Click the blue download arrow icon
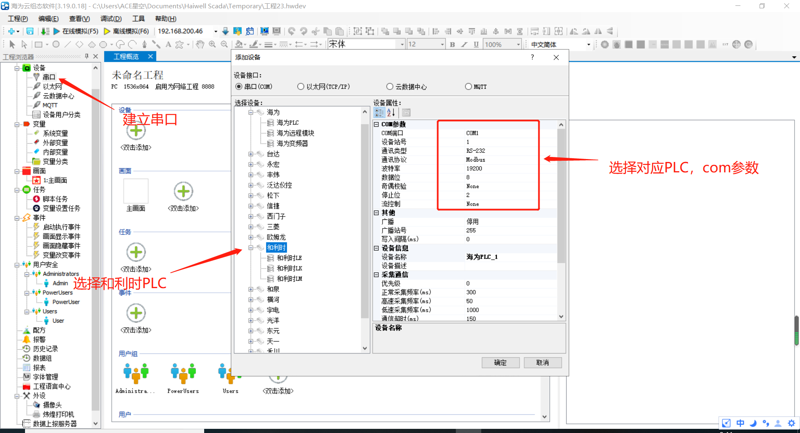Viewport: 800px width, 433px height. (225, 31)
